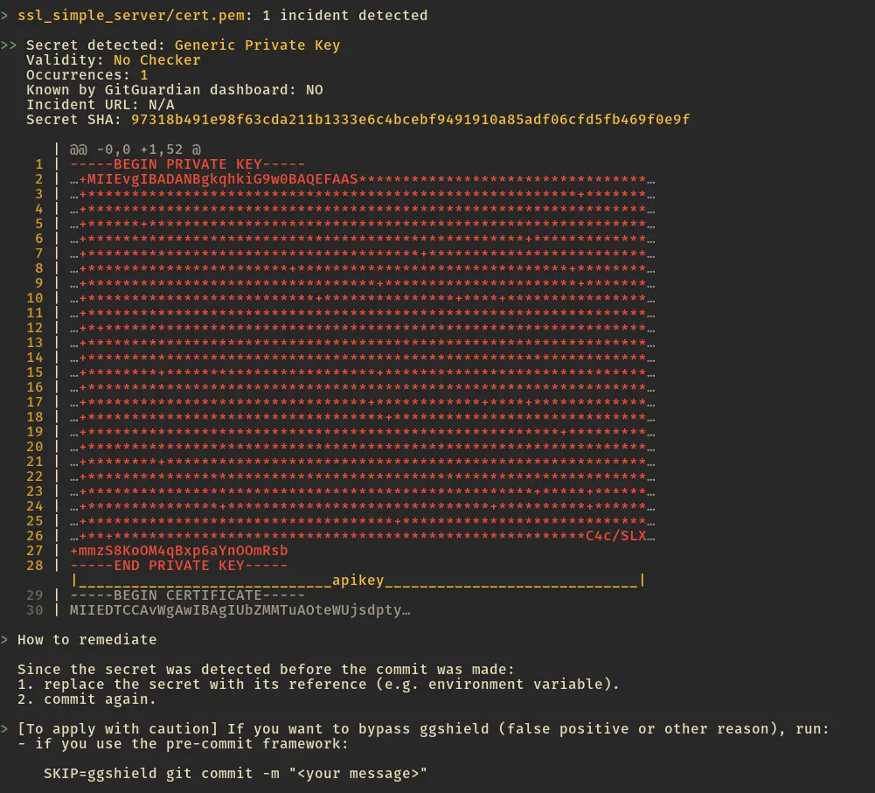
Task: Click the 'How to remediate' heading
Action: point(87,639)
